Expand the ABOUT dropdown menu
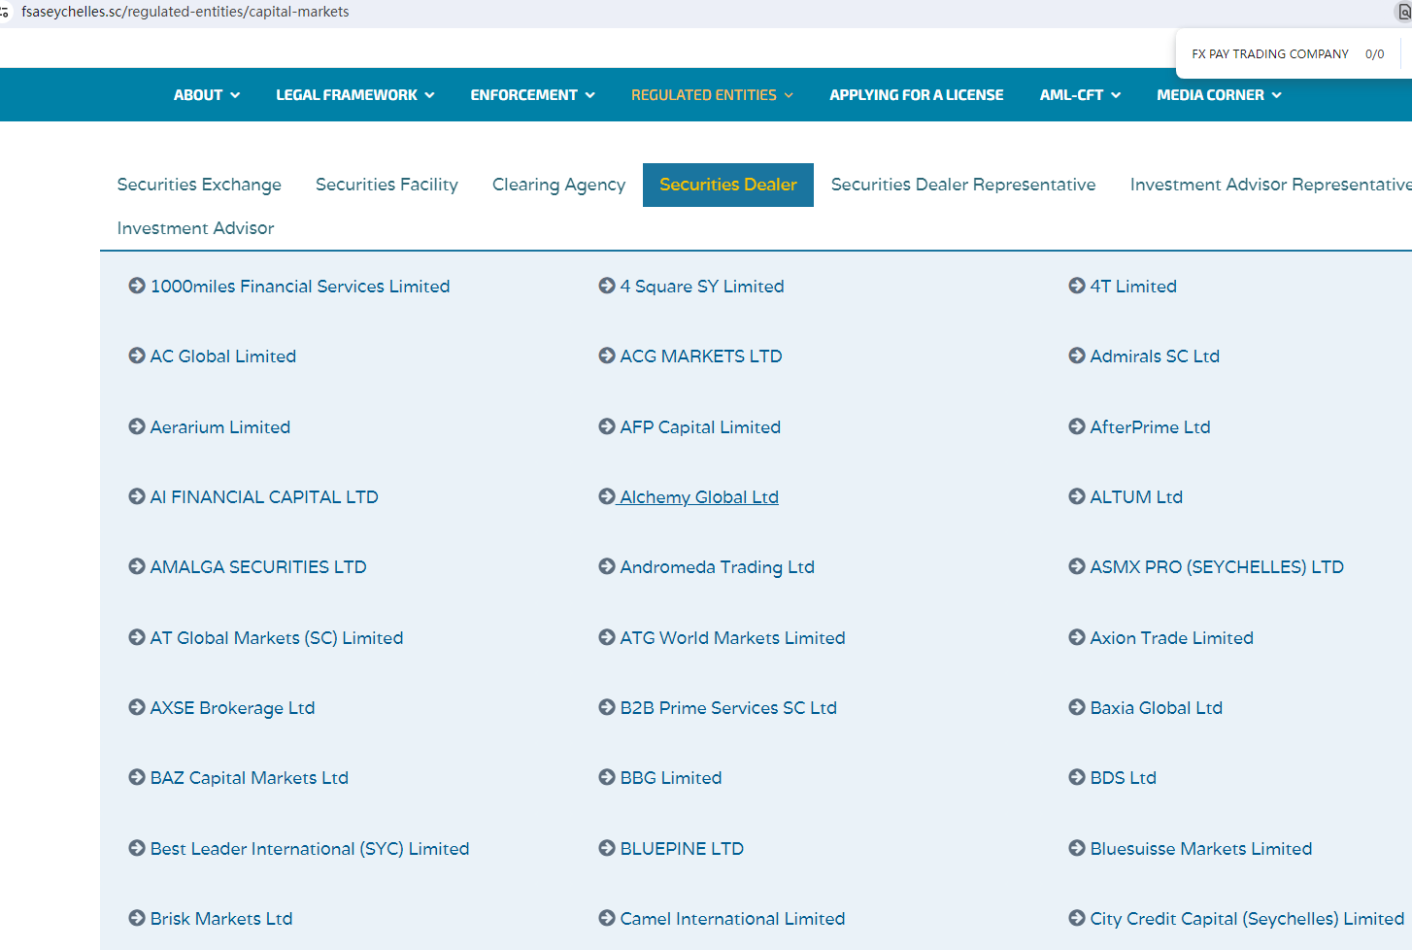1412x950 pixels. tap(206, 95)
